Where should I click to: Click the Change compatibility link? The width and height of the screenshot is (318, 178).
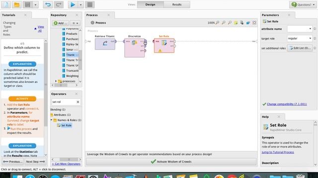pyautogui.click(x=287, y=104)
